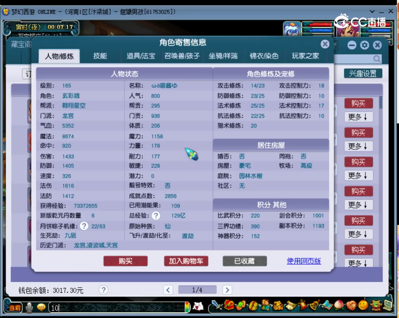Switch to the 人物/修炼 tab
Screen dimensions: 399x318
click(x=59, y=56)
